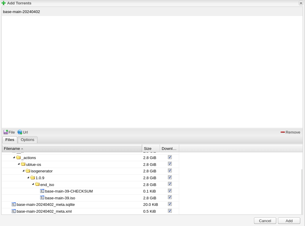Click the 1.0.9 folder name

(x=40, y=178)
